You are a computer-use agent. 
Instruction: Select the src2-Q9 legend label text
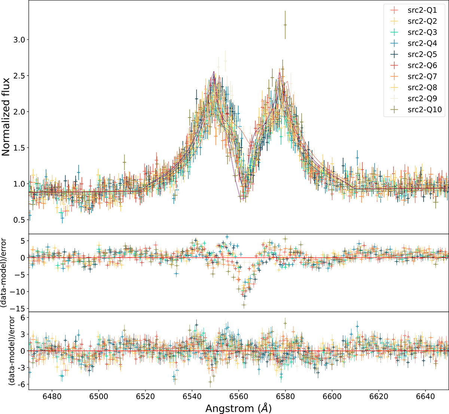pos(422,98)
